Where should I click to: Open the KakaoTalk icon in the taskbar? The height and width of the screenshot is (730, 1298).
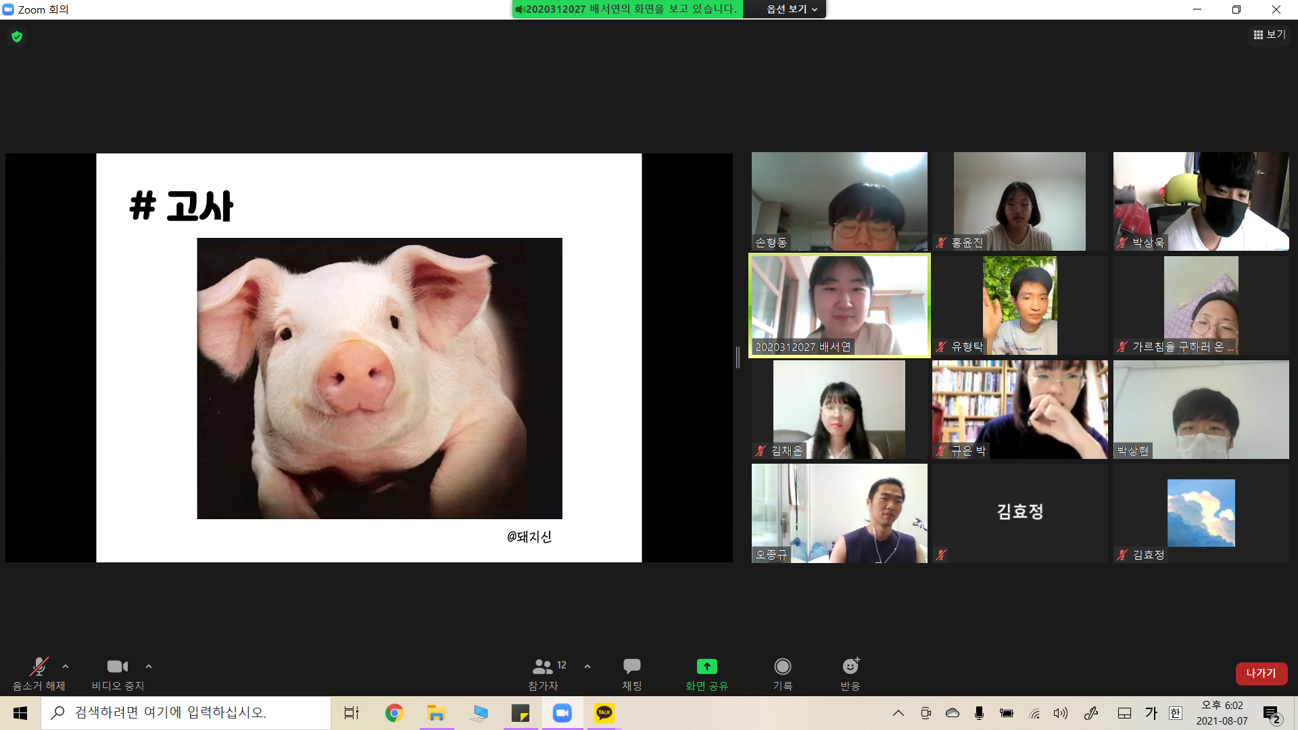(x=604, y=713)
